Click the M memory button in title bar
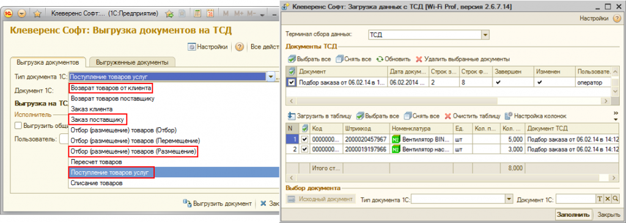 point(226,13)
